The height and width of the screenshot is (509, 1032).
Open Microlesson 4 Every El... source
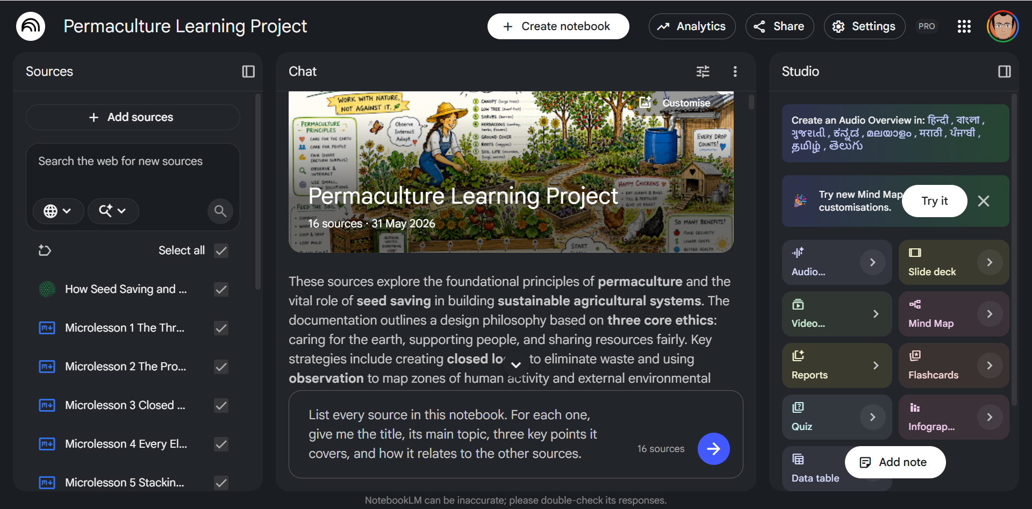[x=126, y=444]
